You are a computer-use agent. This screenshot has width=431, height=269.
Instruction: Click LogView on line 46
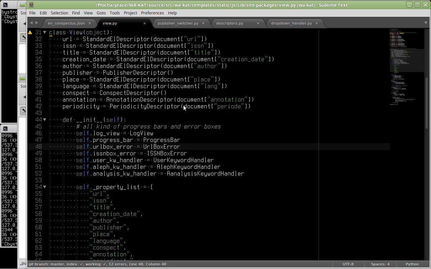coord(141,133)
